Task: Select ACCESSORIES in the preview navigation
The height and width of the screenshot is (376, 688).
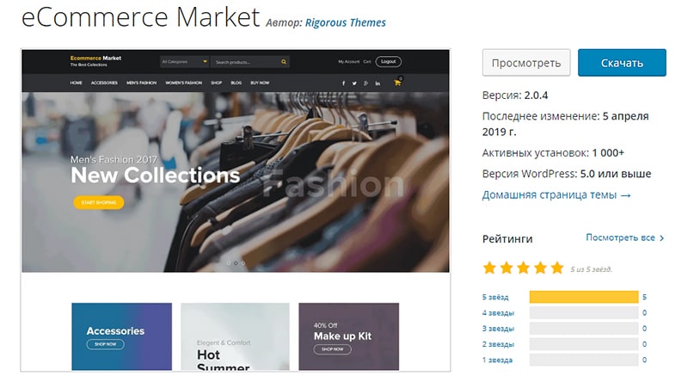Action: [x=104, y=83]
